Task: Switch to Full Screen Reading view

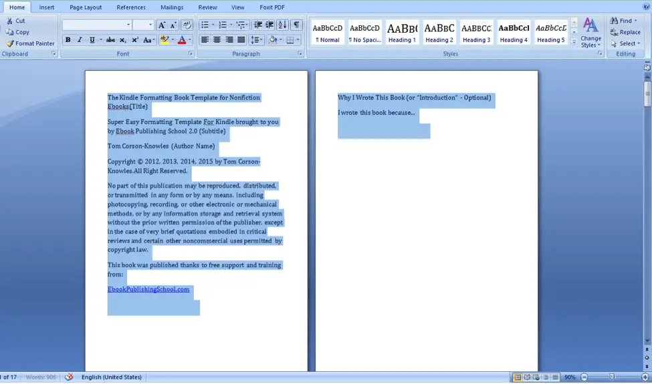Action: 527,377
